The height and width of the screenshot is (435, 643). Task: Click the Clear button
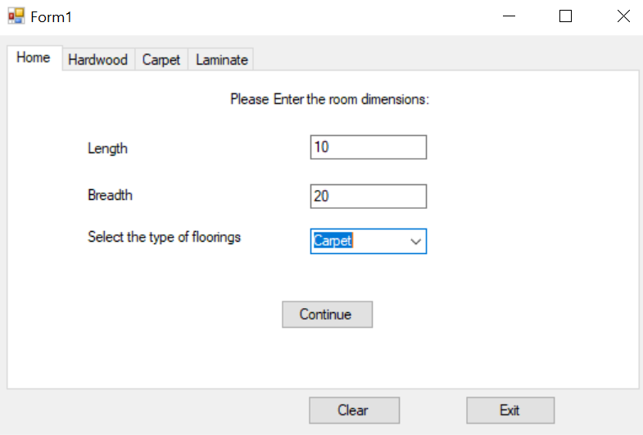coord(353,410)
